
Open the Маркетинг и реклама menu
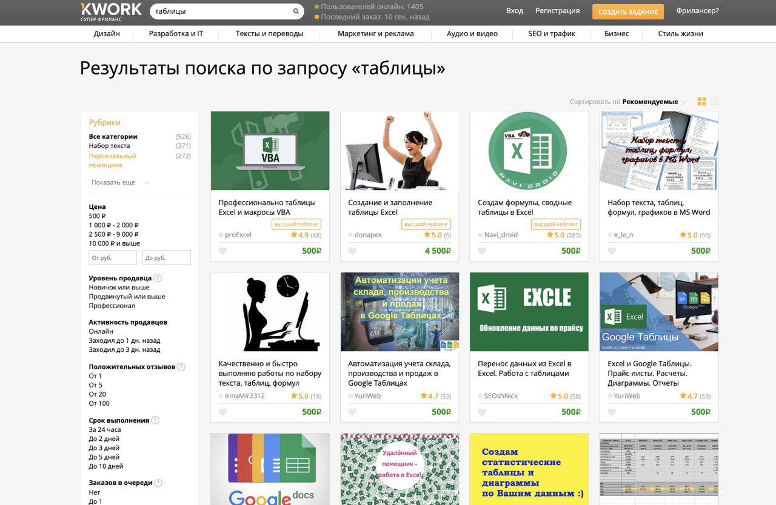(376, 34)
